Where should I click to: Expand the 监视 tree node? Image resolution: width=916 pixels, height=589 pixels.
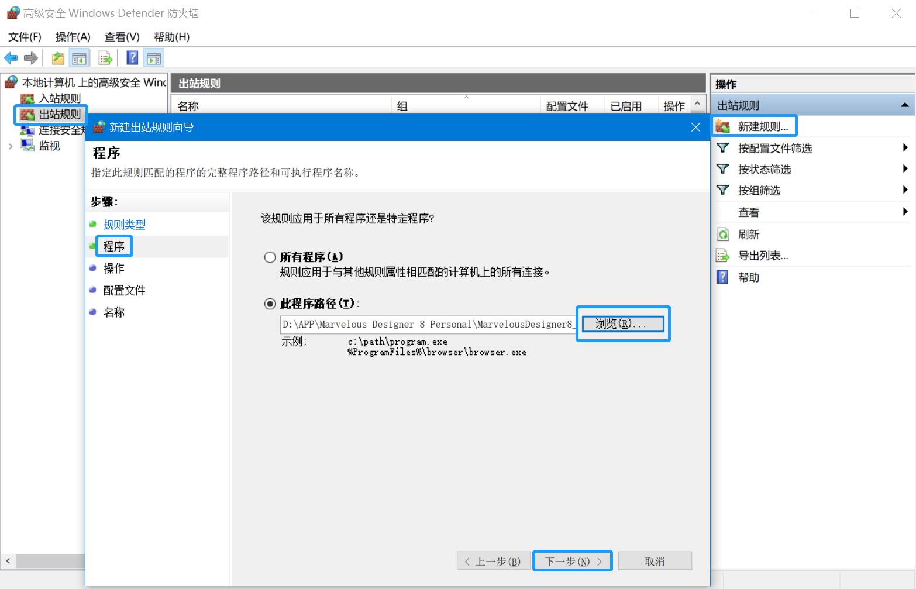[11, 146]
